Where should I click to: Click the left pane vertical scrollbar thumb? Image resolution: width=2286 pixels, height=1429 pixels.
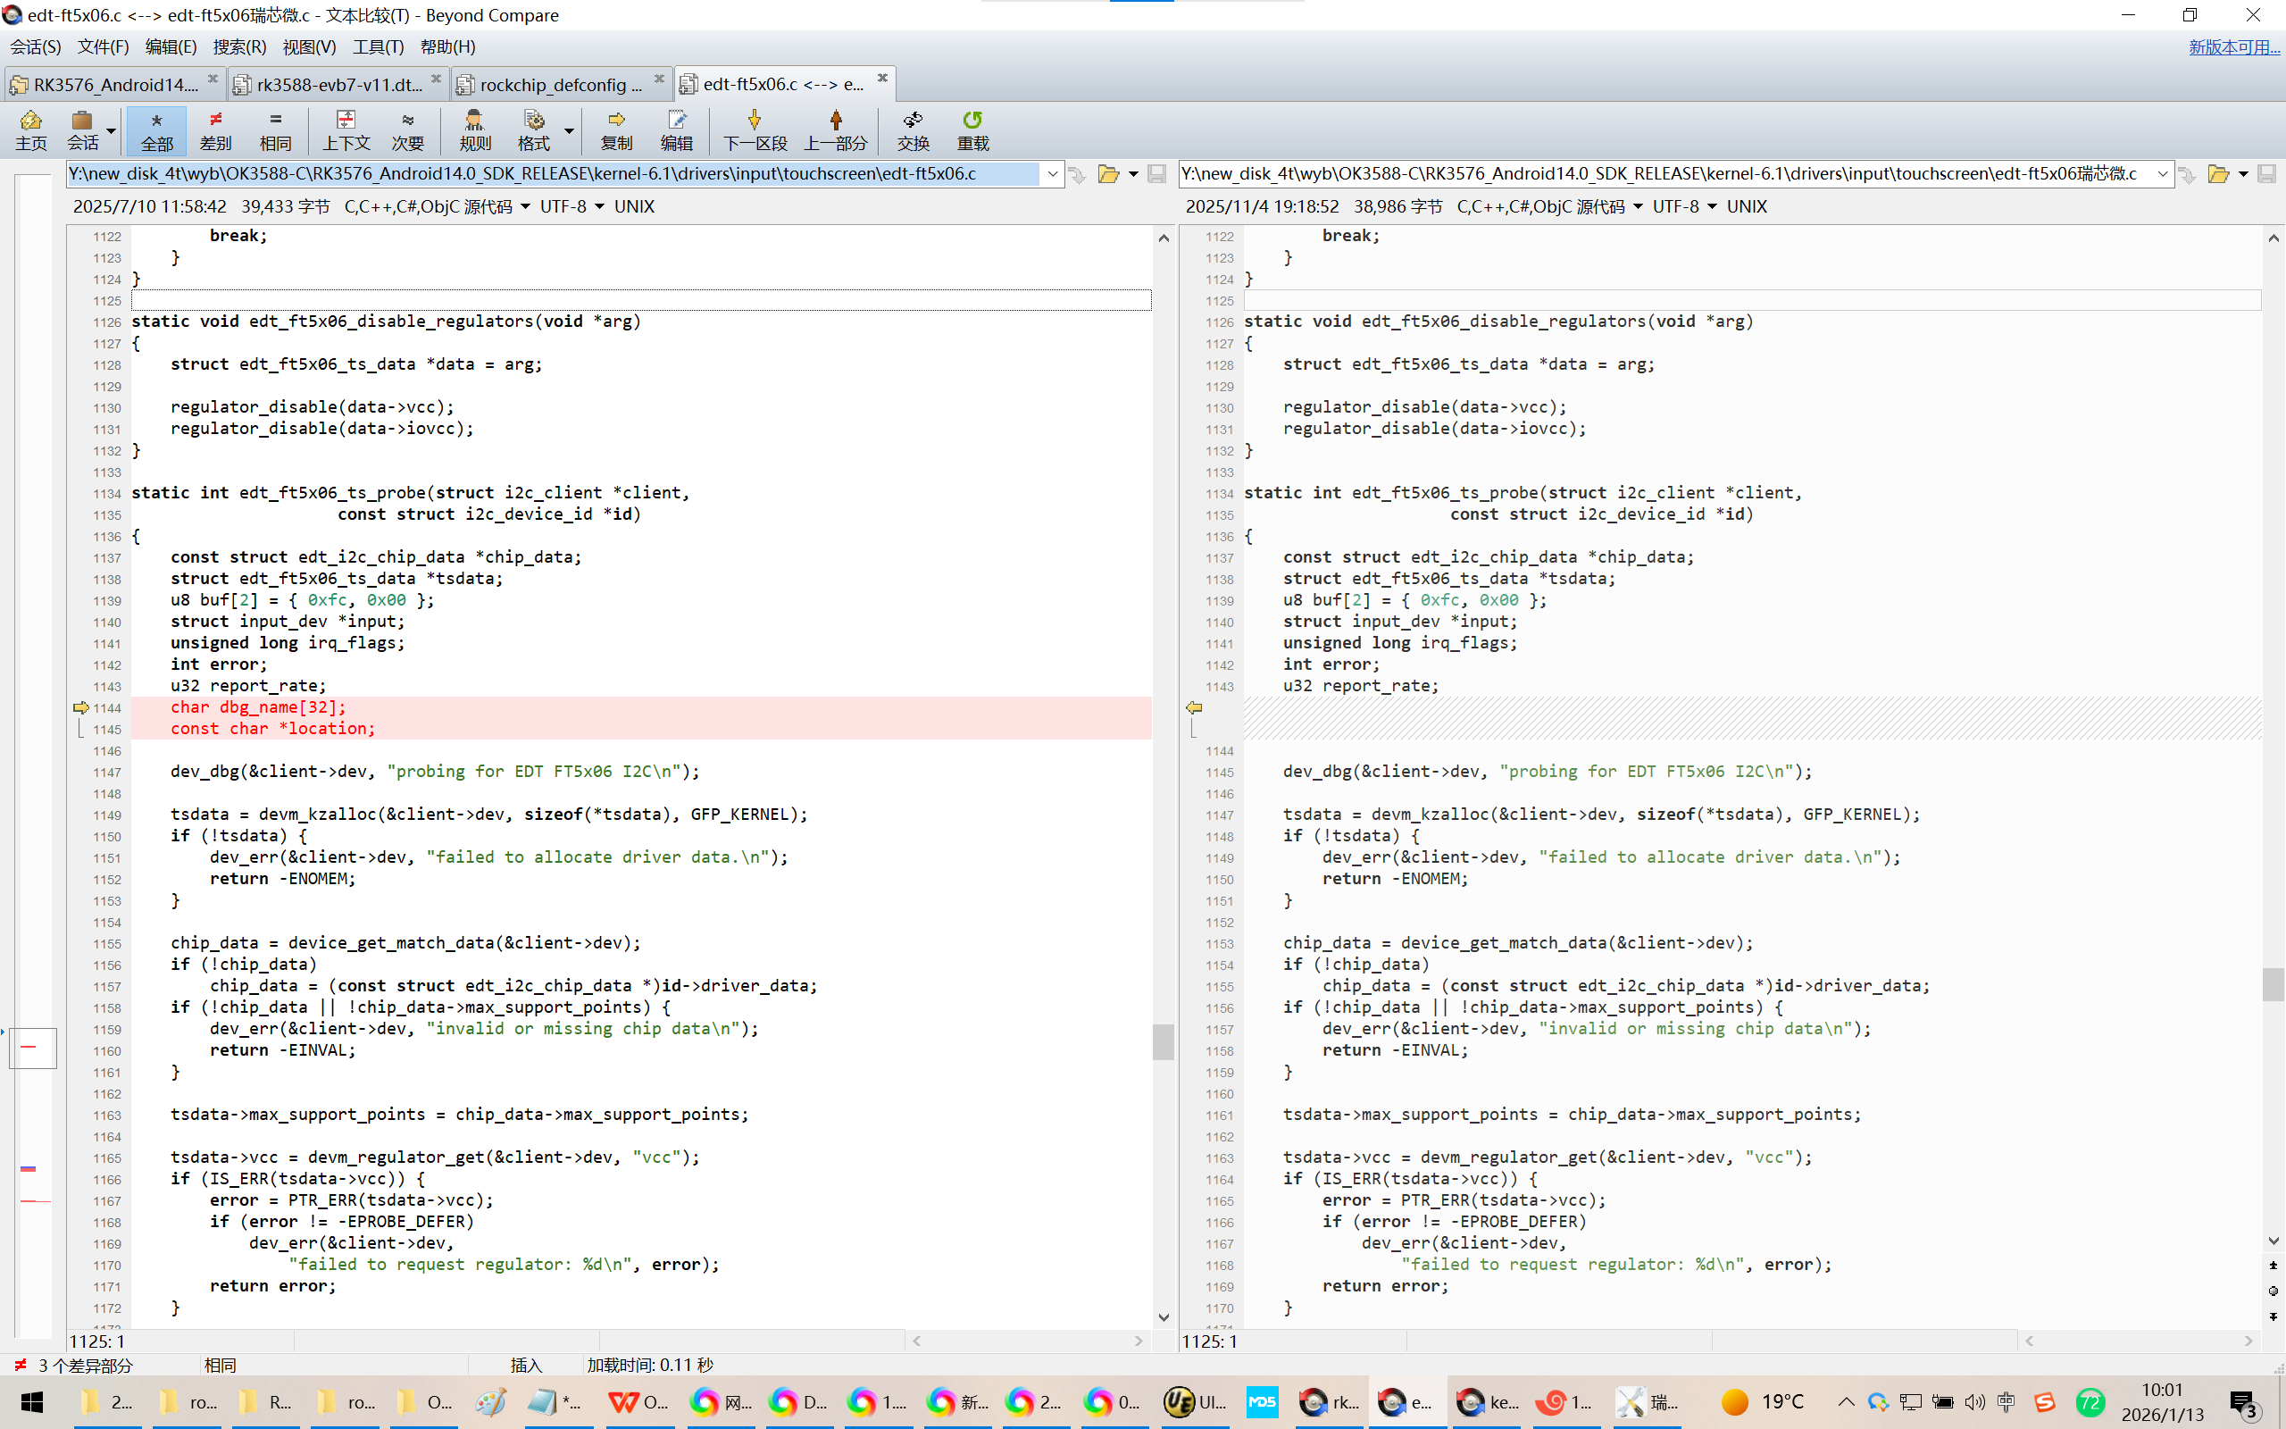pos(1163,1041)
